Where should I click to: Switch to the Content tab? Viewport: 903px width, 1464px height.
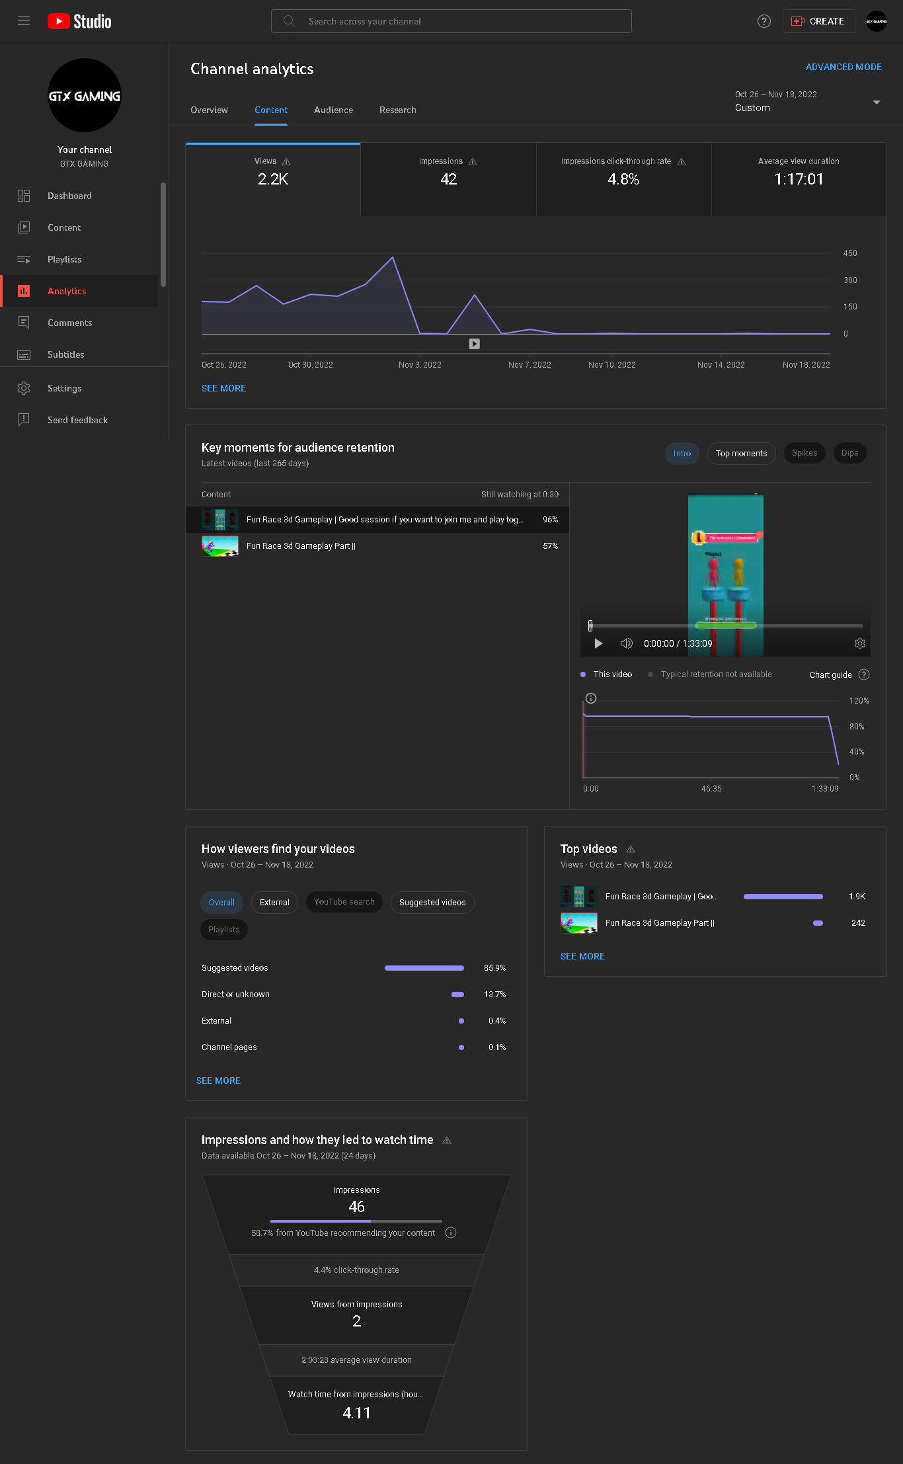click(271, 110)
